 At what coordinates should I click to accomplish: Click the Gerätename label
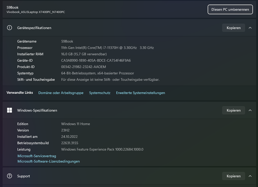(x=27, y=41)
